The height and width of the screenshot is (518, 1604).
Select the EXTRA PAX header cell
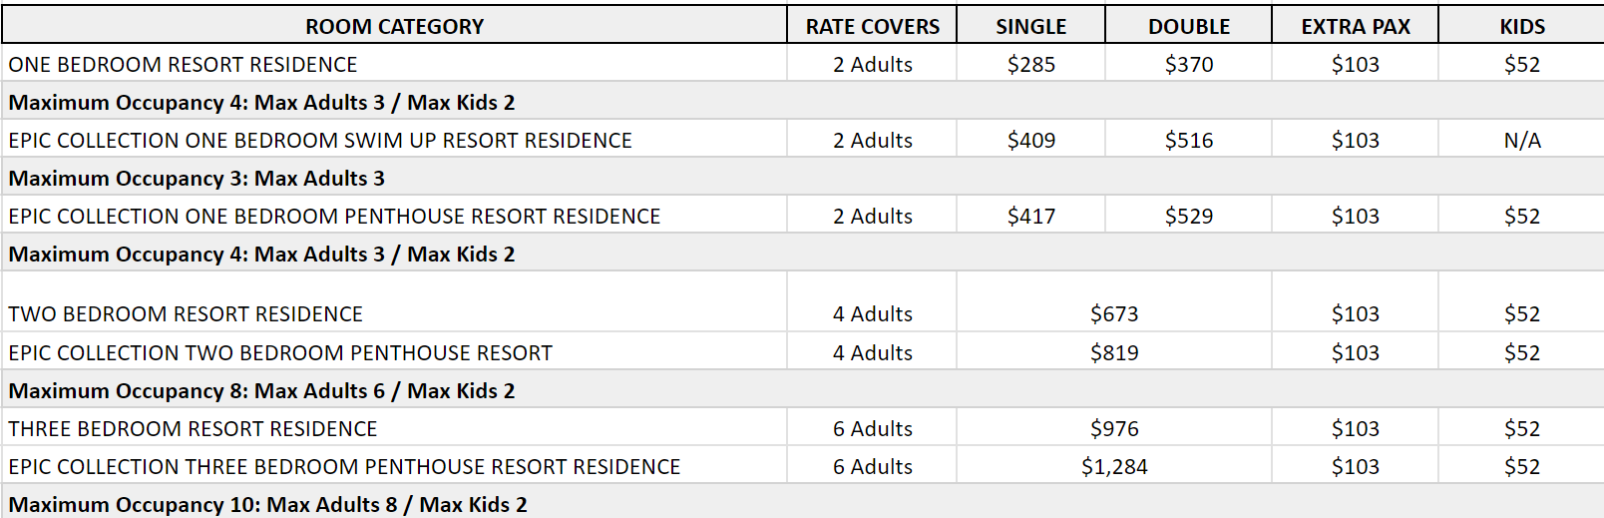(1355, 26)
